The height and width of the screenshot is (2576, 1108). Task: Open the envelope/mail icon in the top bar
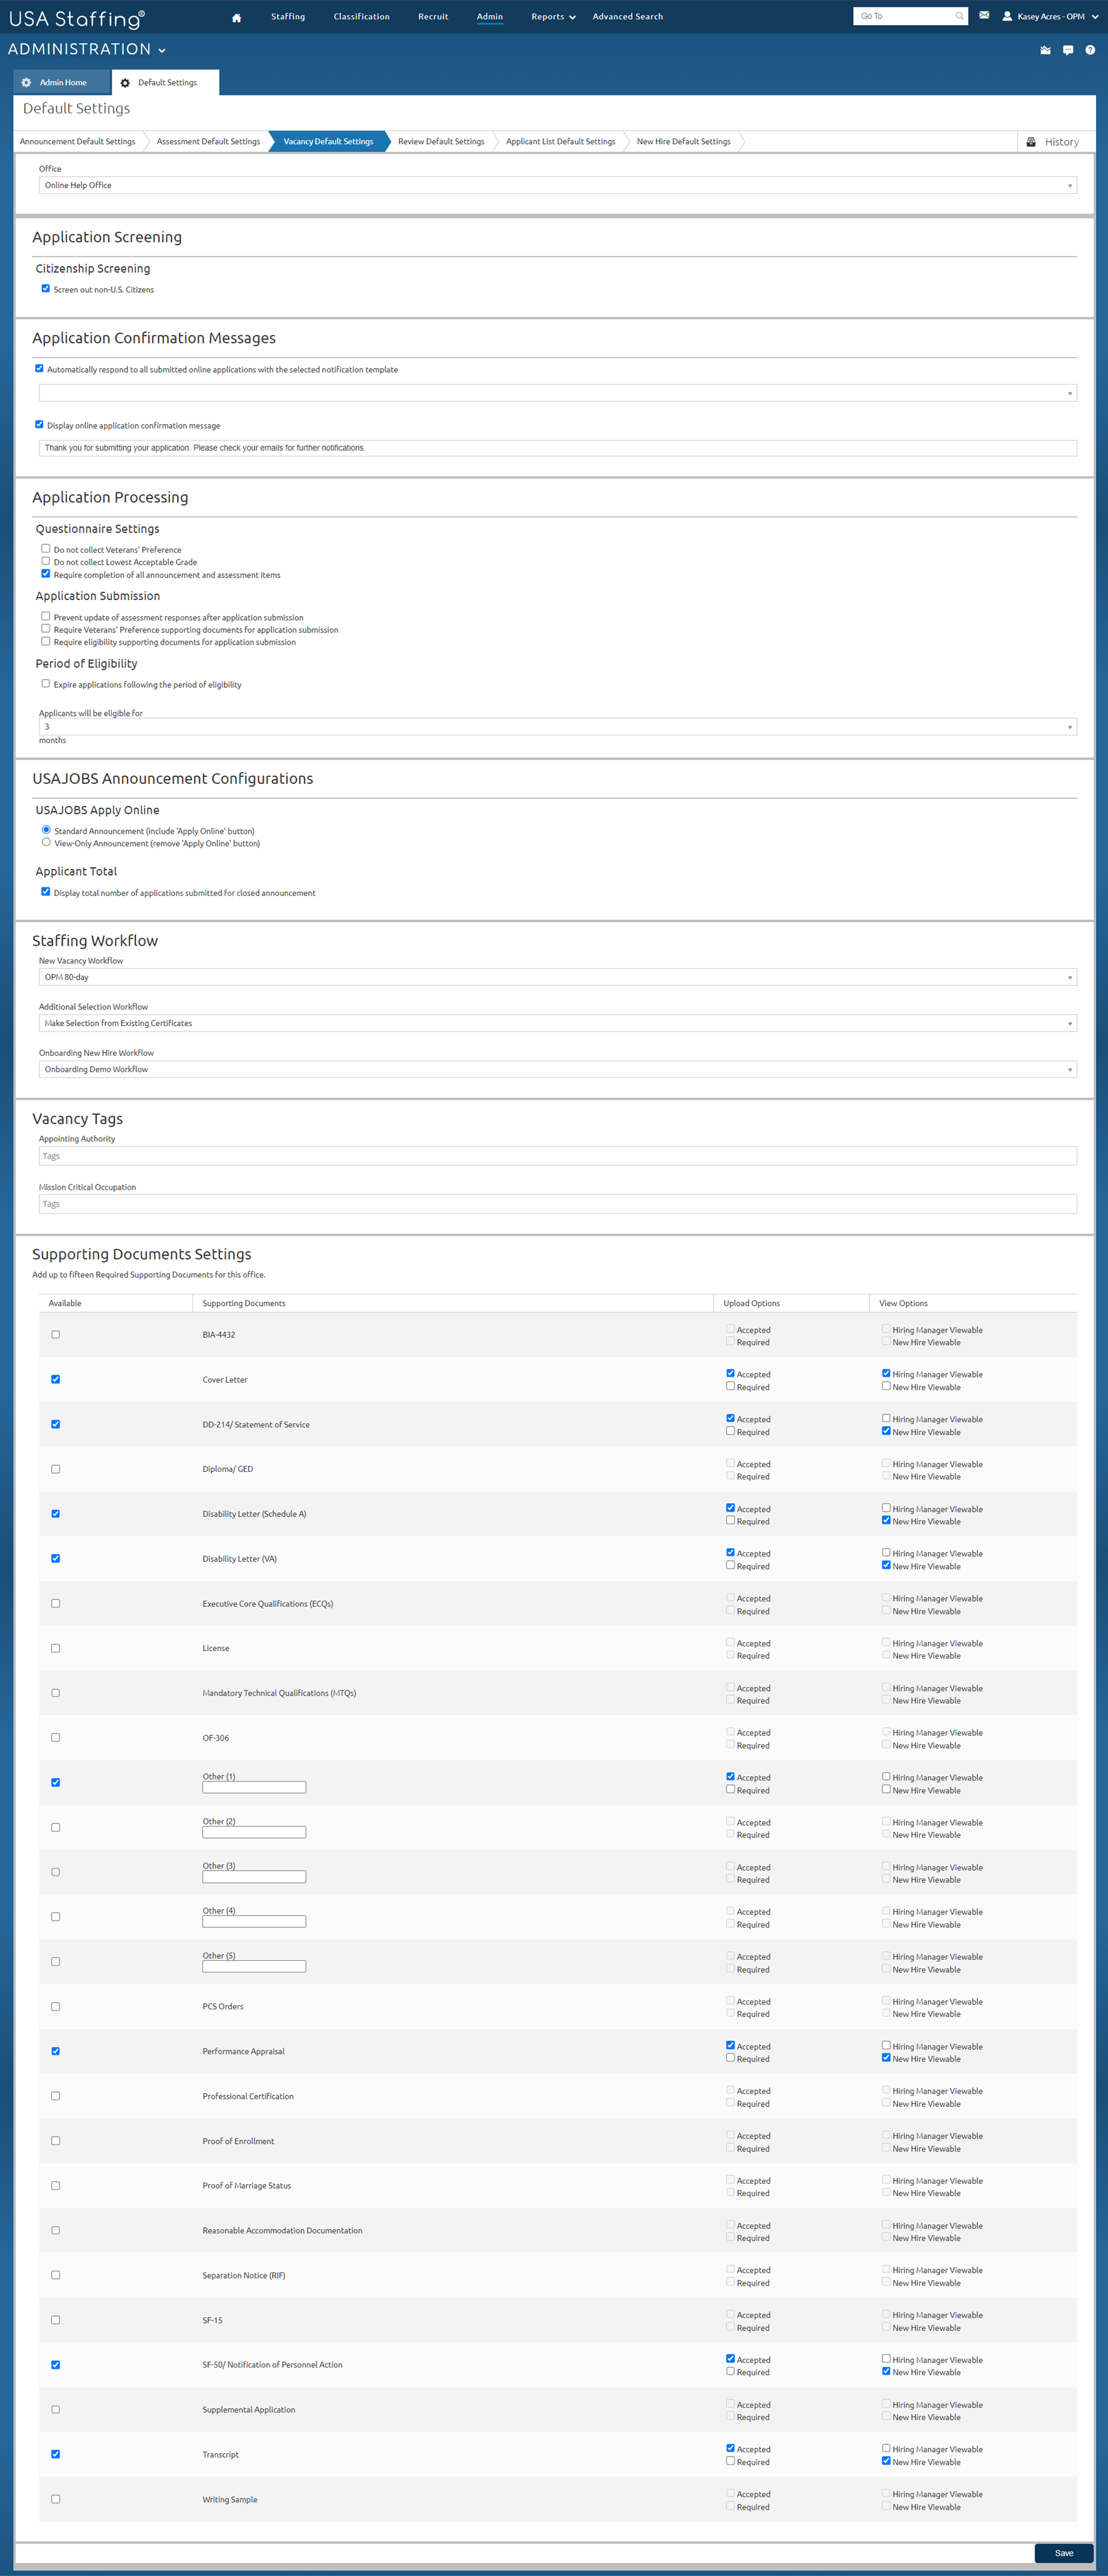984,15
